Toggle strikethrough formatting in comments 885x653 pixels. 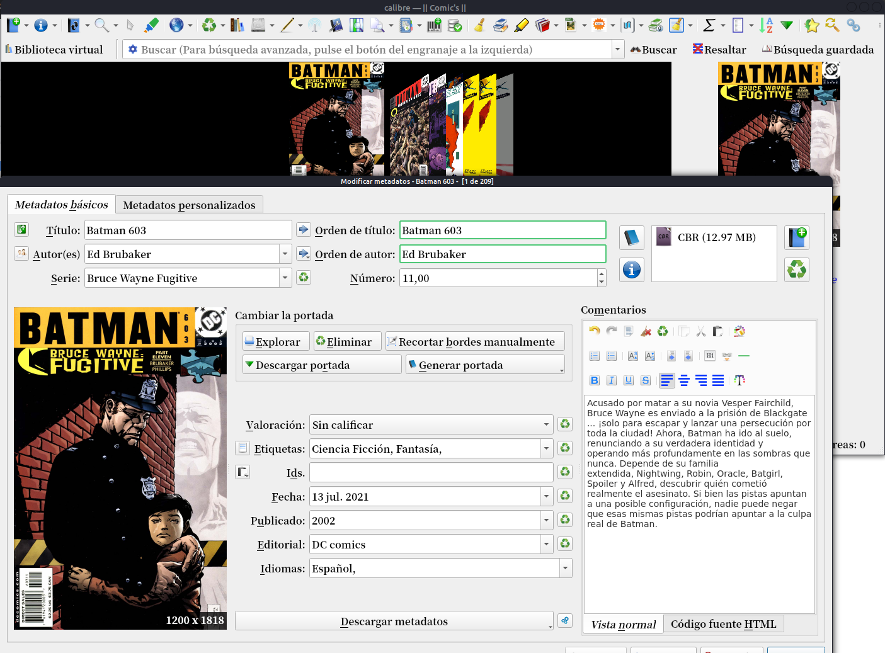tap(646, 380)
